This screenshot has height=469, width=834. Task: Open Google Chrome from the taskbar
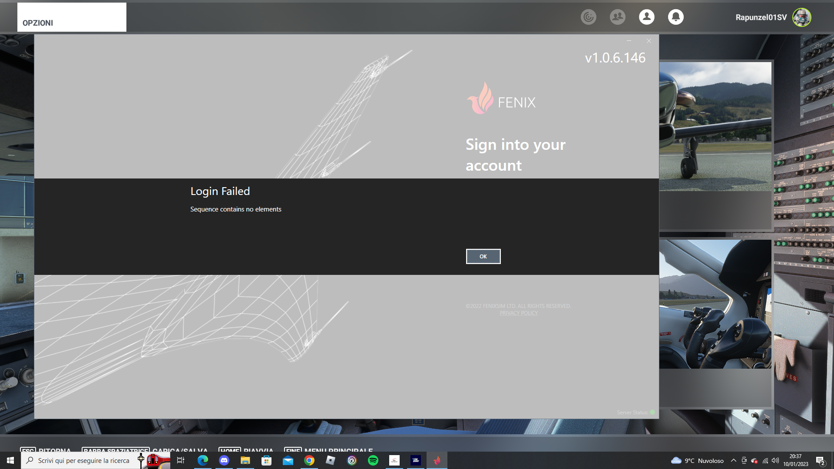coord(309,460)
